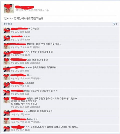Click the post timestamp 9월 22일 오전 6:35

[24, 10]
